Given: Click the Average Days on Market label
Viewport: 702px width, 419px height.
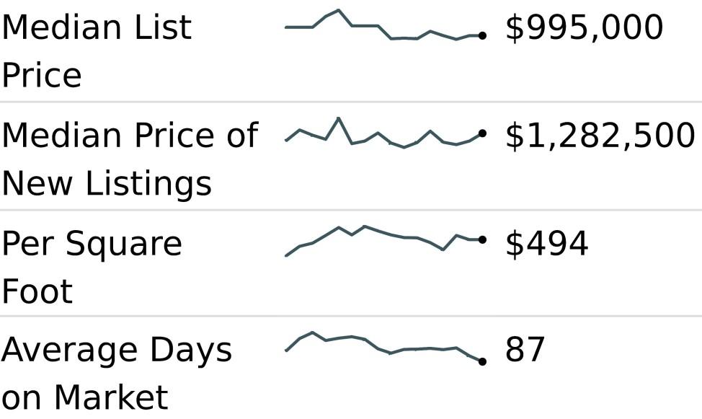Looking at the screenshot, I should 117,374.
